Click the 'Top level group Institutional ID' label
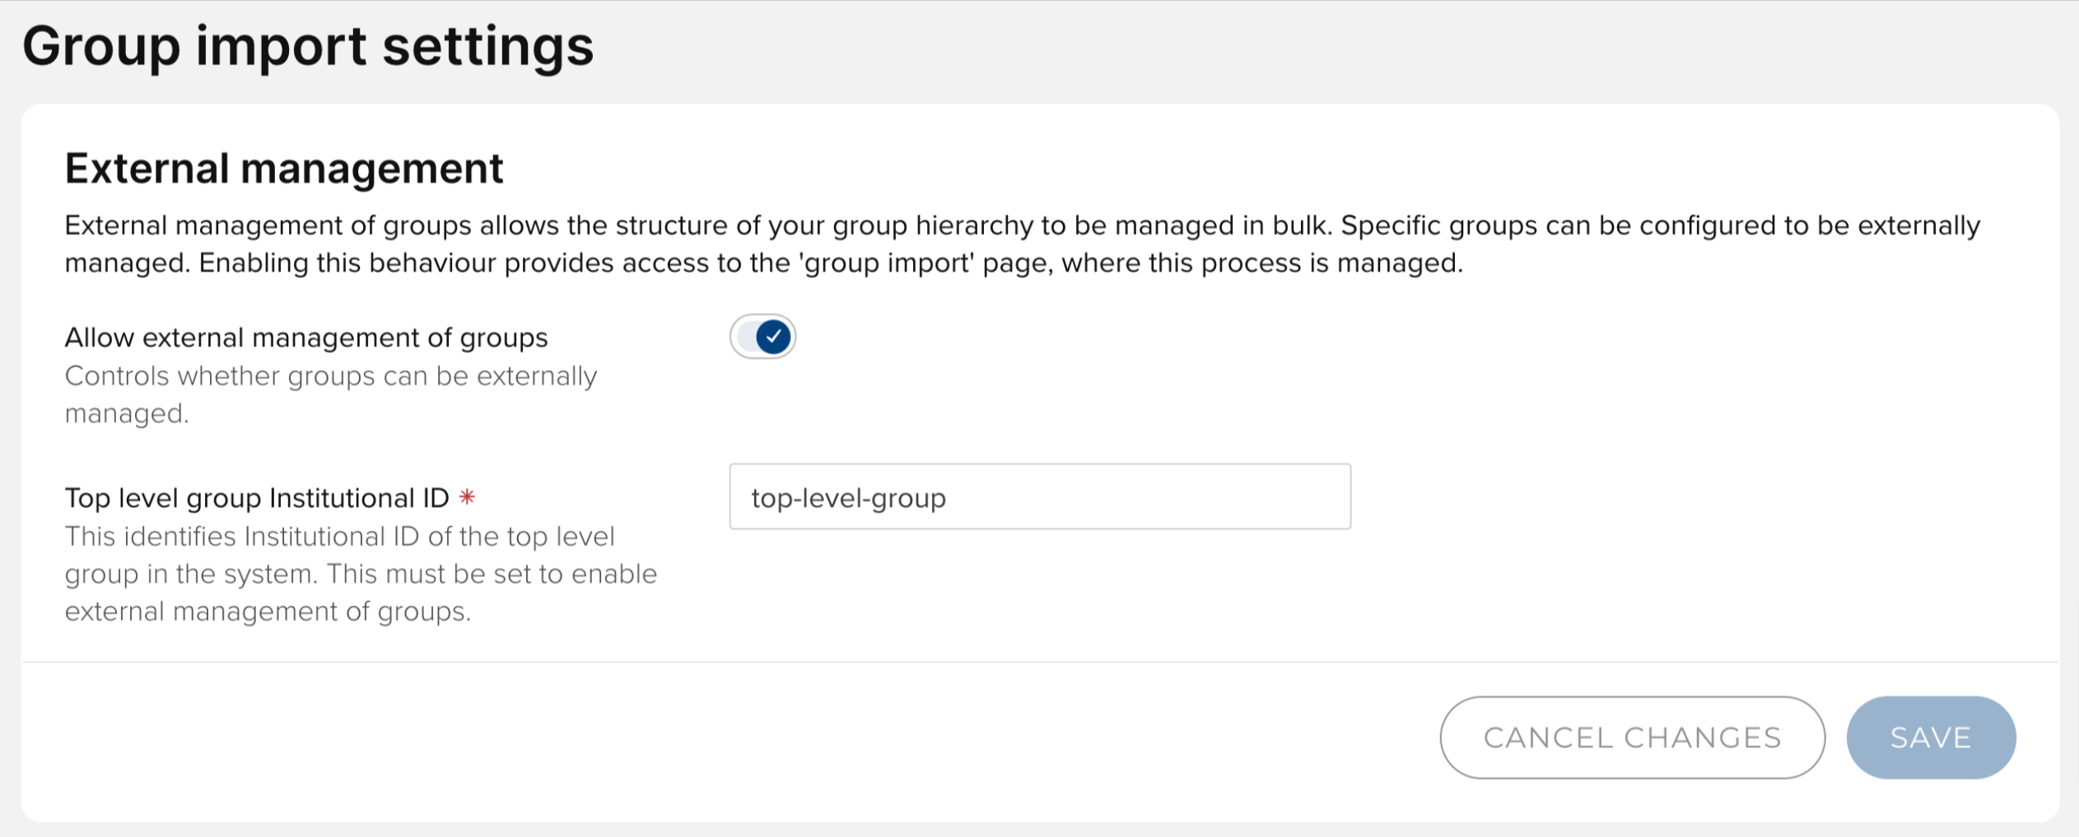Image resolution: width=2079 pixels, height=837 pixels. pyautogui.click(x=256, y=498)
